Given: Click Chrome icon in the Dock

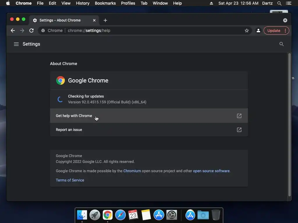Looking at the screenshot, I should (x=108, y=215).
